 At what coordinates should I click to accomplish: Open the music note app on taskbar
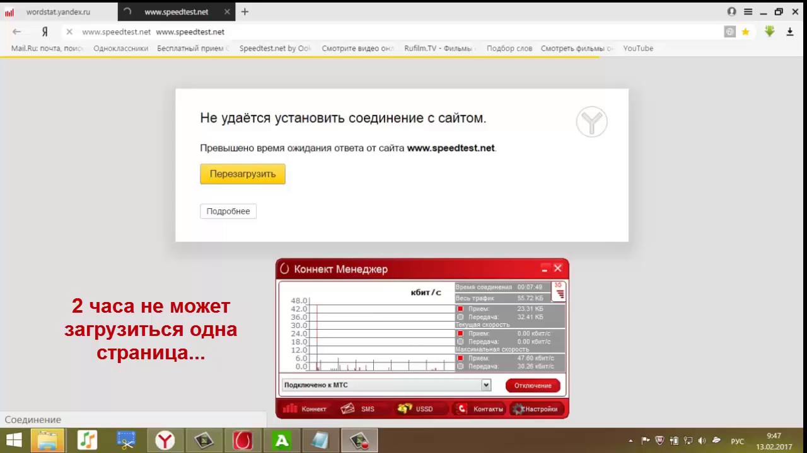click(87, 440)
